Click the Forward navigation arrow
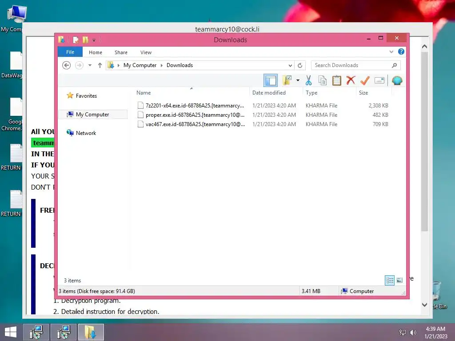 pyautogui.click(x=79, y=65)
